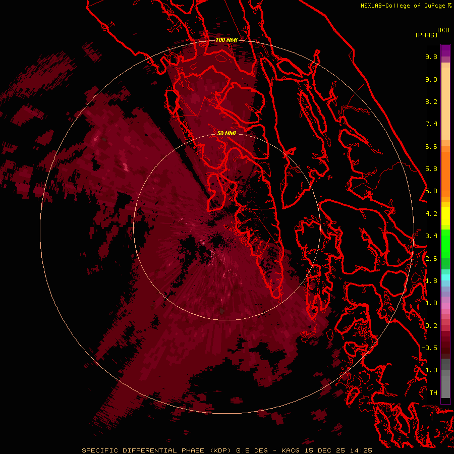This screenshot has width=454, height=454.
Task: Pick the purple segment of the color bar
Action: click(445, 51)
